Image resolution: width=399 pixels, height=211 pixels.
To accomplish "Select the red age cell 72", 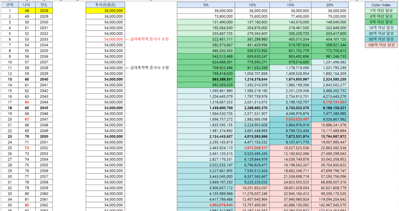I will tap(27, 148).
